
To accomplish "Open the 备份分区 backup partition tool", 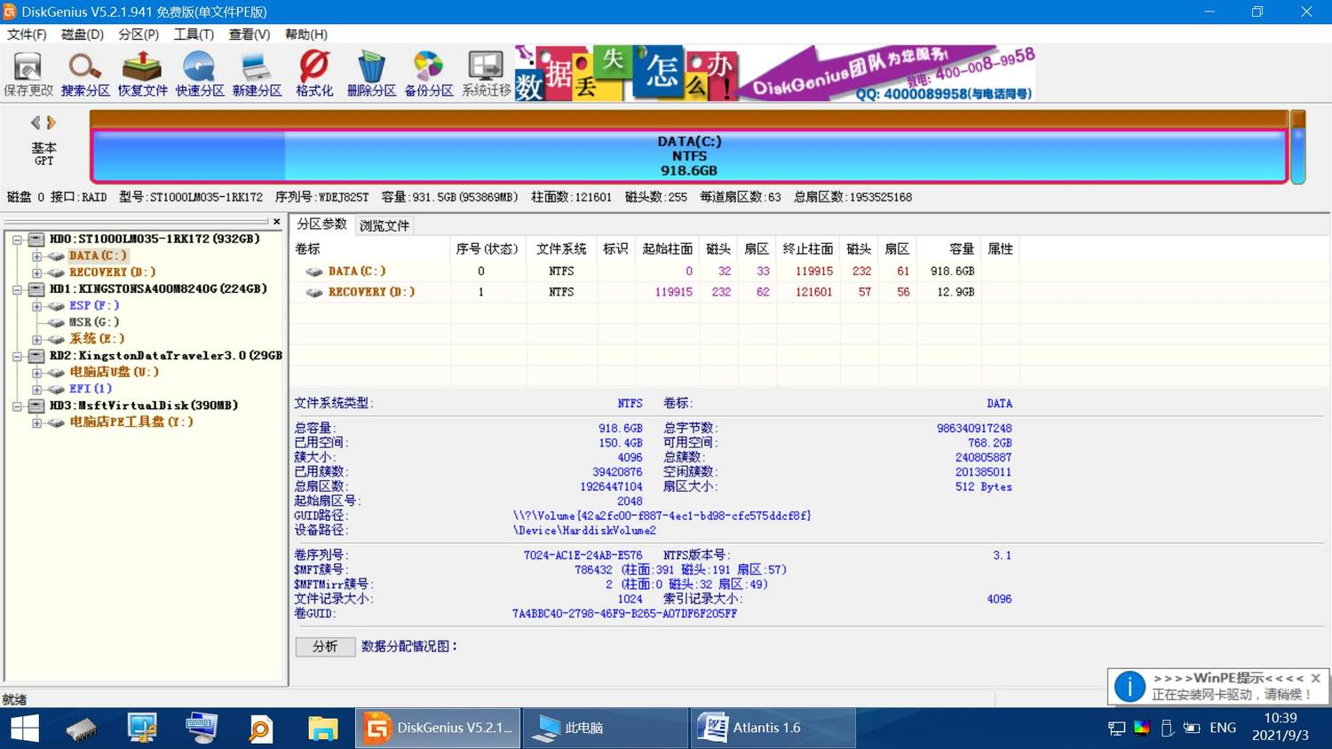I will 428,73.
